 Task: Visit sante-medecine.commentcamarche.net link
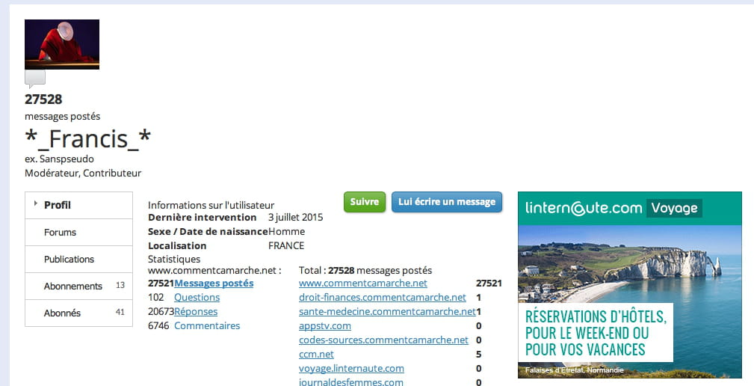(x=387, y=311)
